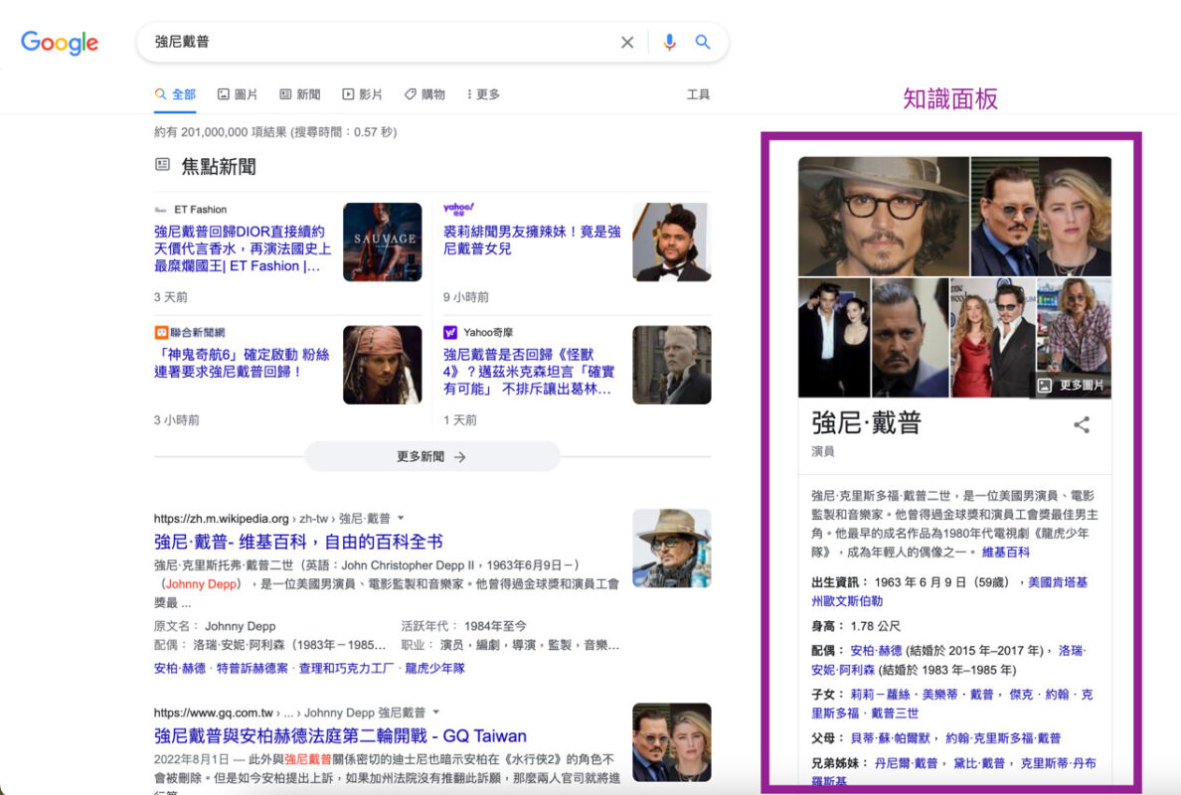Open the 特普訴赫德案 sitelink
Viewport: 1181px width, 795px height.
coord(252,668)
